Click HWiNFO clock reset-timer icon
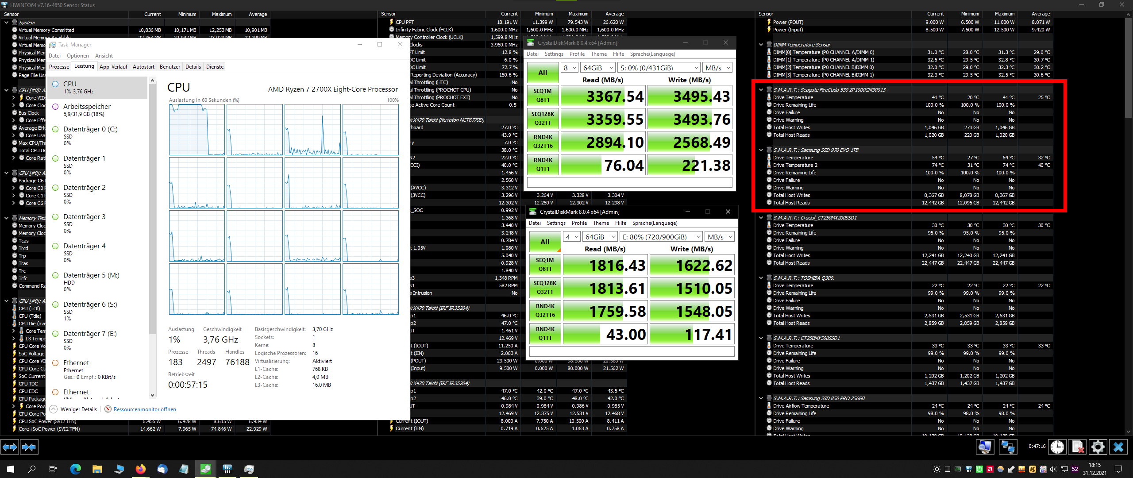This screenshot has width=1133, height=478. point(1057,447)
